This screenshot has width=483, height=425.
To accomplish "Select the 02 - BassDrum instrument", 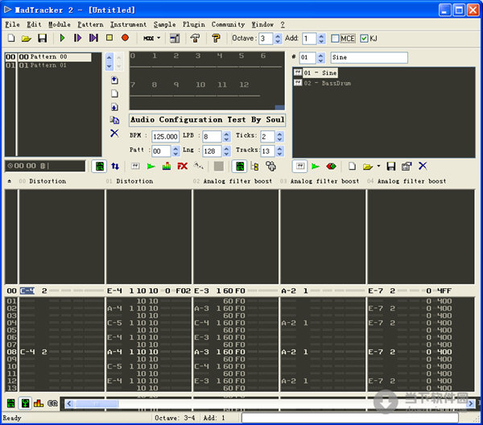I will pos(325,83).
